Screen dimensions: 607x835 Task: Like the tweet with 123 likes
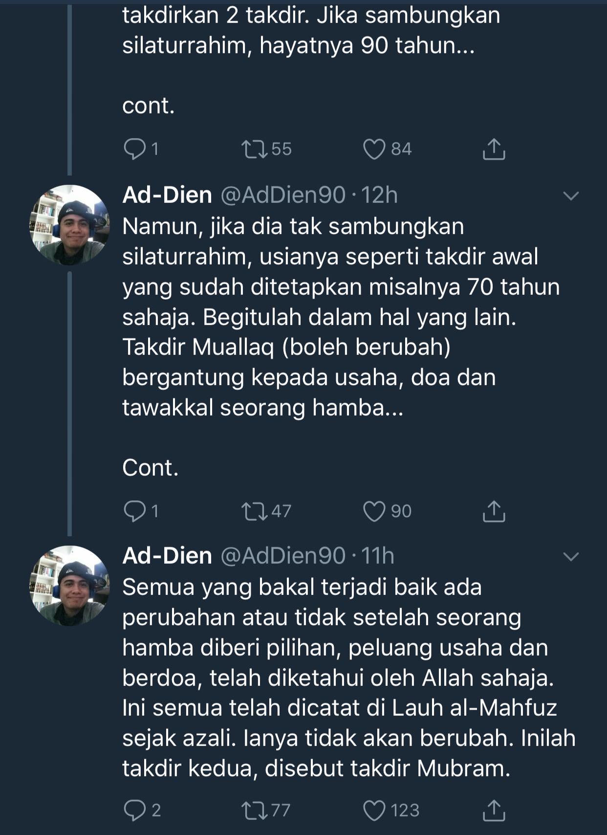click(x=374, y=811)
